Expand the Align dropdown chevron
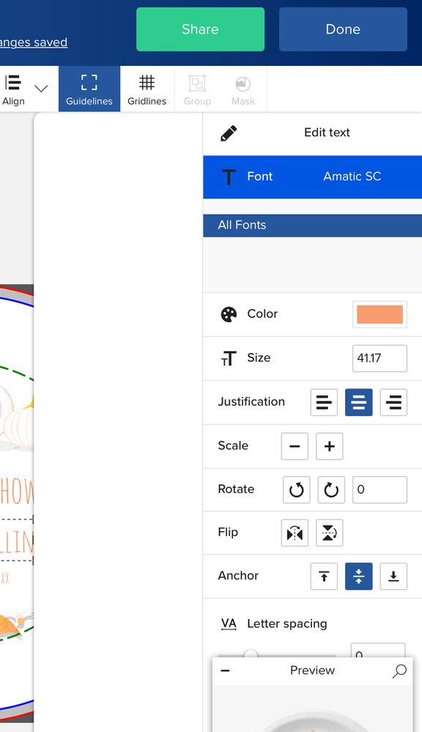Image resolution: width=422 pixels, height=732 pixels. [x=41, y=88]
